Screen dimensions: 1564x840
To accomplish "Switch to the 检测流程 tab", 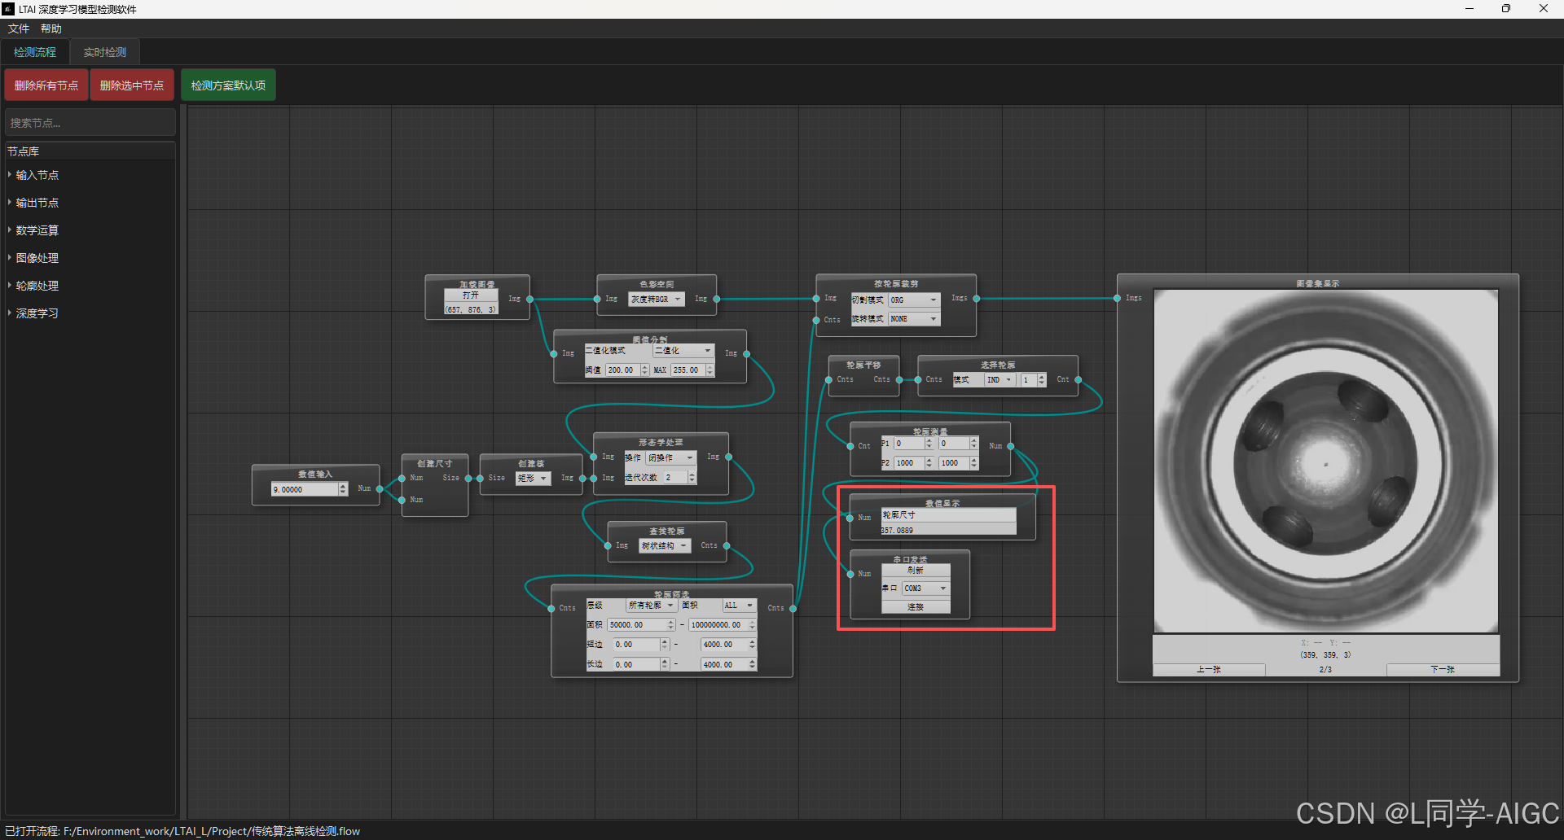I will tap(35, 52).
